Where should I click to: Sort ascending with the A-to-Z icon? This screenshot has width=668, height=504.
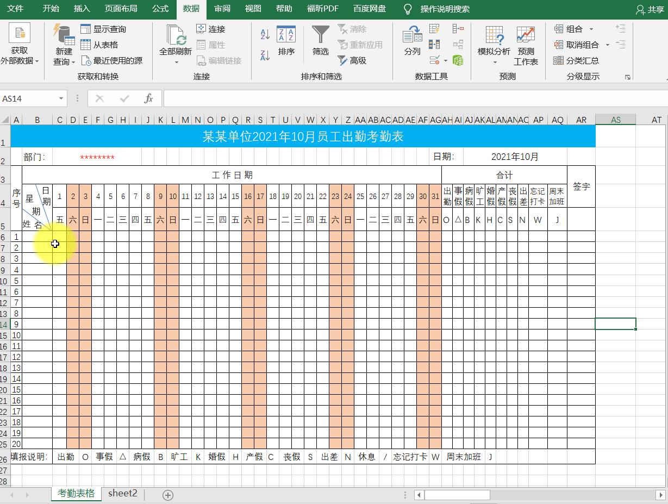tap(265, 34)
